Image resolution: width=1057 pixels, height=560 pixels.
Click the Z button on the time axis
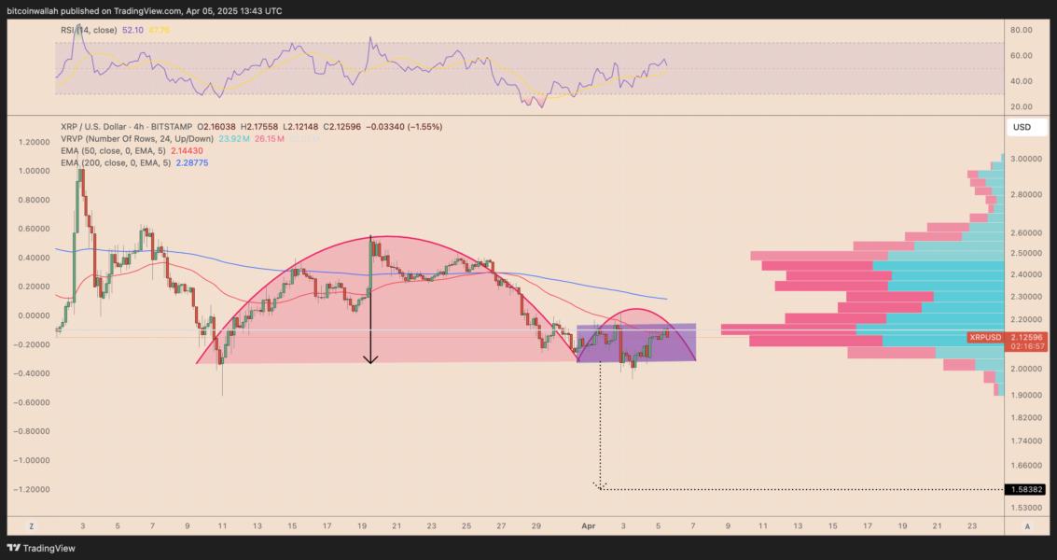point(31,526)
